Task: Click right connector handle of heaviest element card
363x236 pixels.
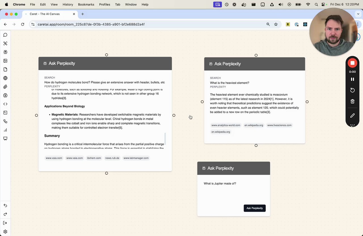Action: [307, 102]
